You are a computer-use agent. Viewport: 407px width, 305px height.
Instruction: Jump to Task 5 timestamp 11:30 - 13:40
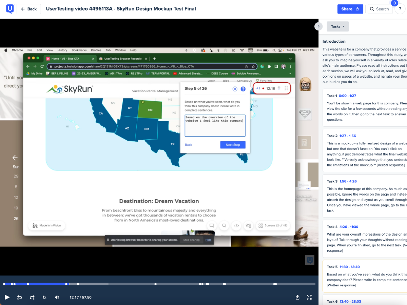(350, 267)
